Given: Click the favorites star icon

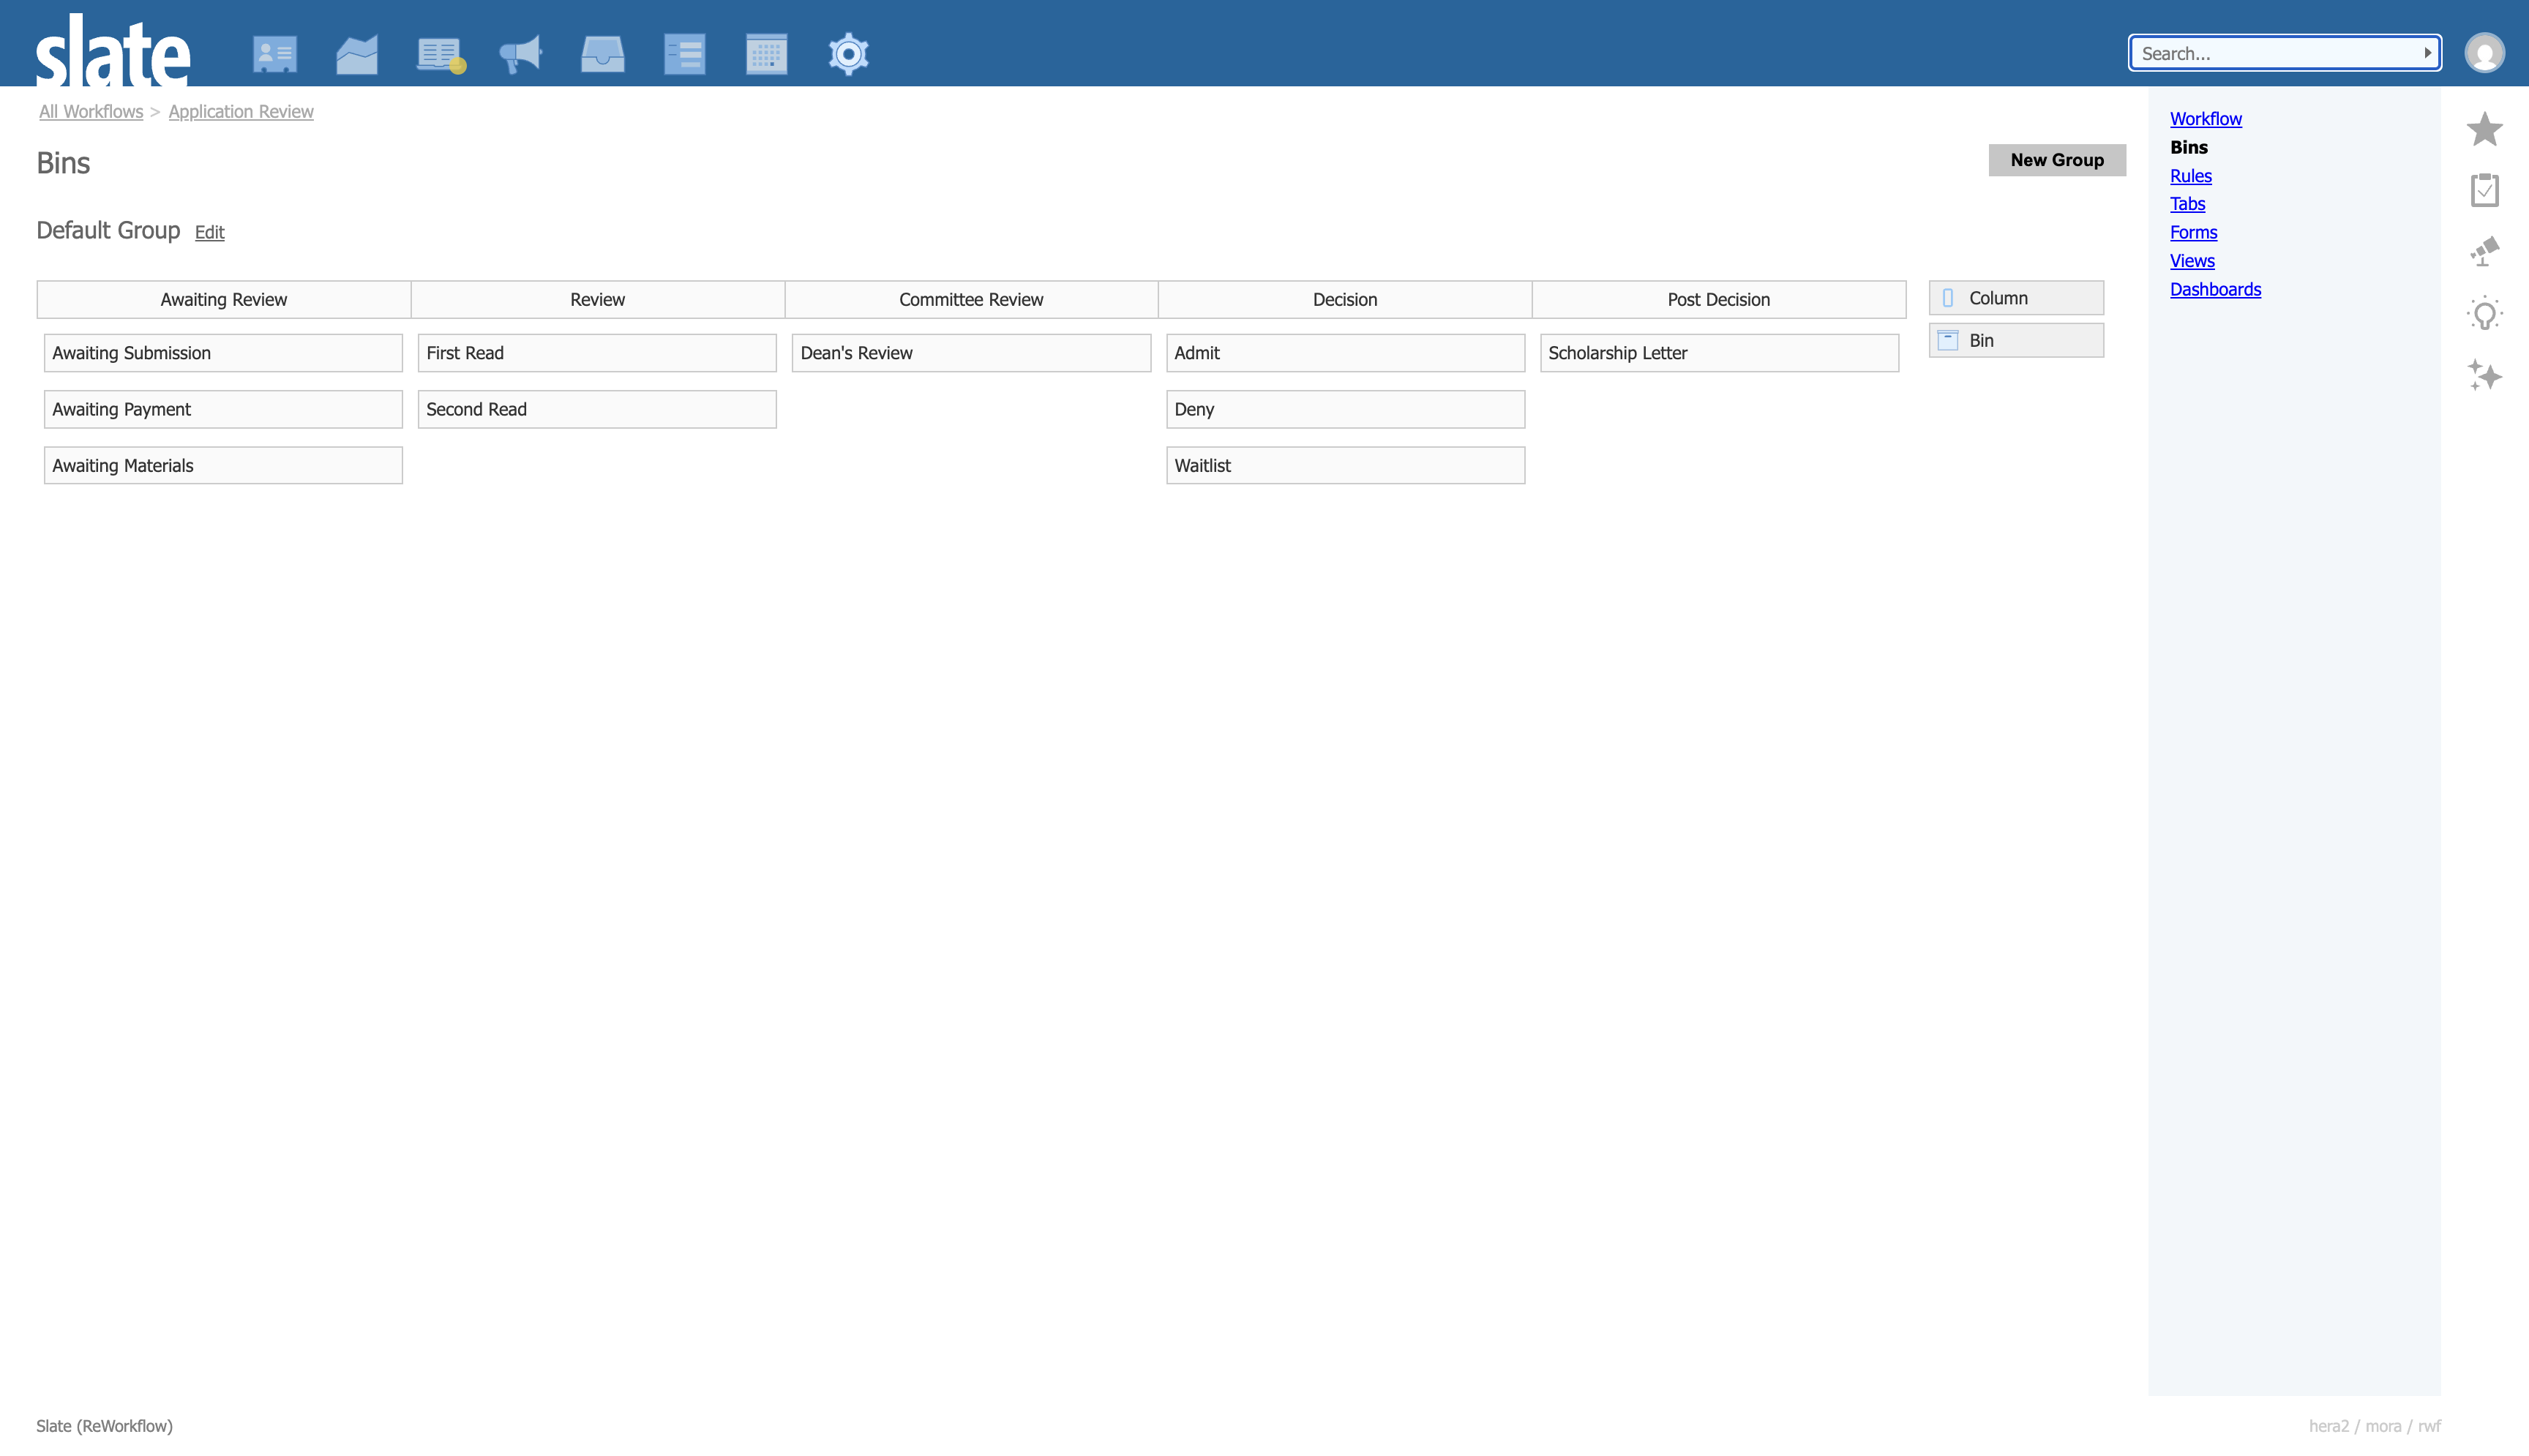Looking at the screenshot, I should (2484, 129).
